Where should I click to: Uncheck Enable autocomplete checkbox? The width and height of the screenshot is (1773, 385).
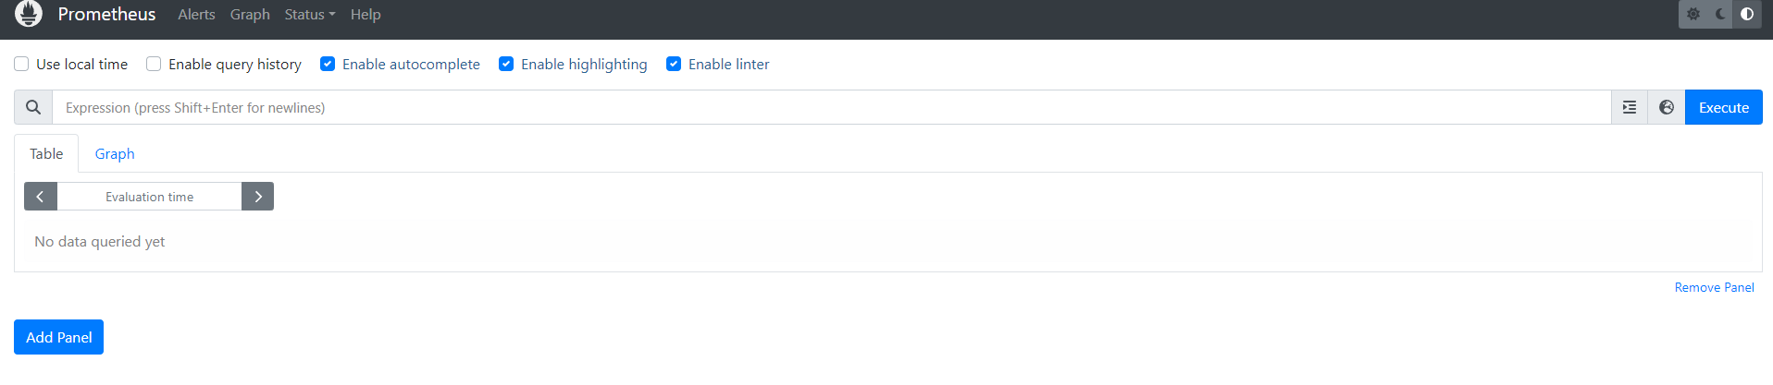coord(328,64)
